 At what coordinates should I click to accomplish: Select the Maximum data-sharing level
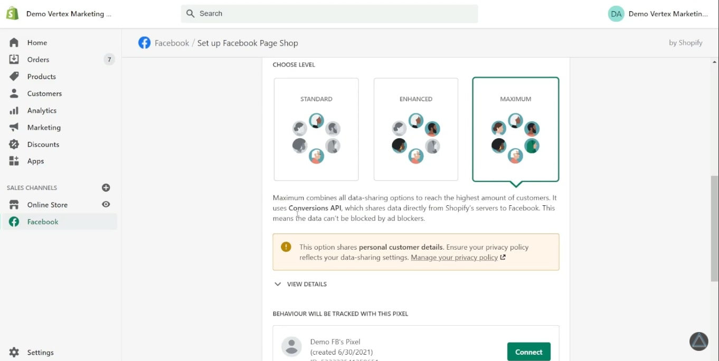[516, 129]
